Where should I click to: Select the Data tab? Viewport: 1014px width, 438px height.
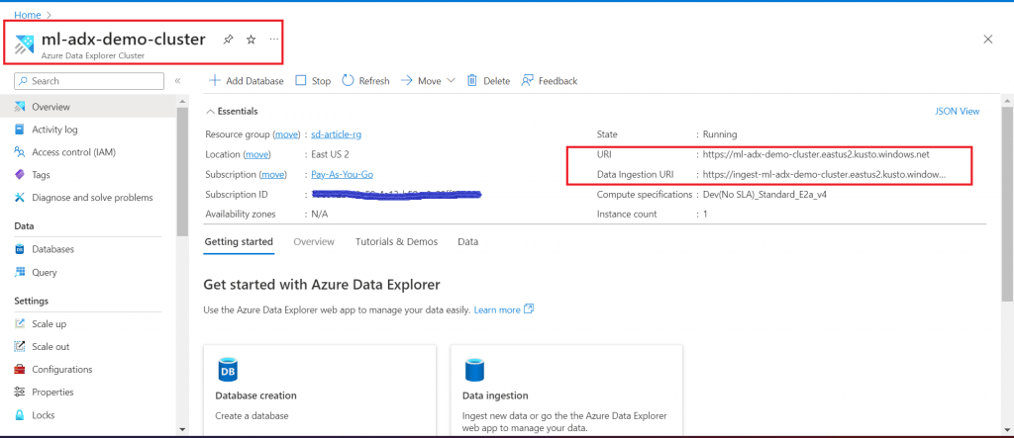point(467,242)
